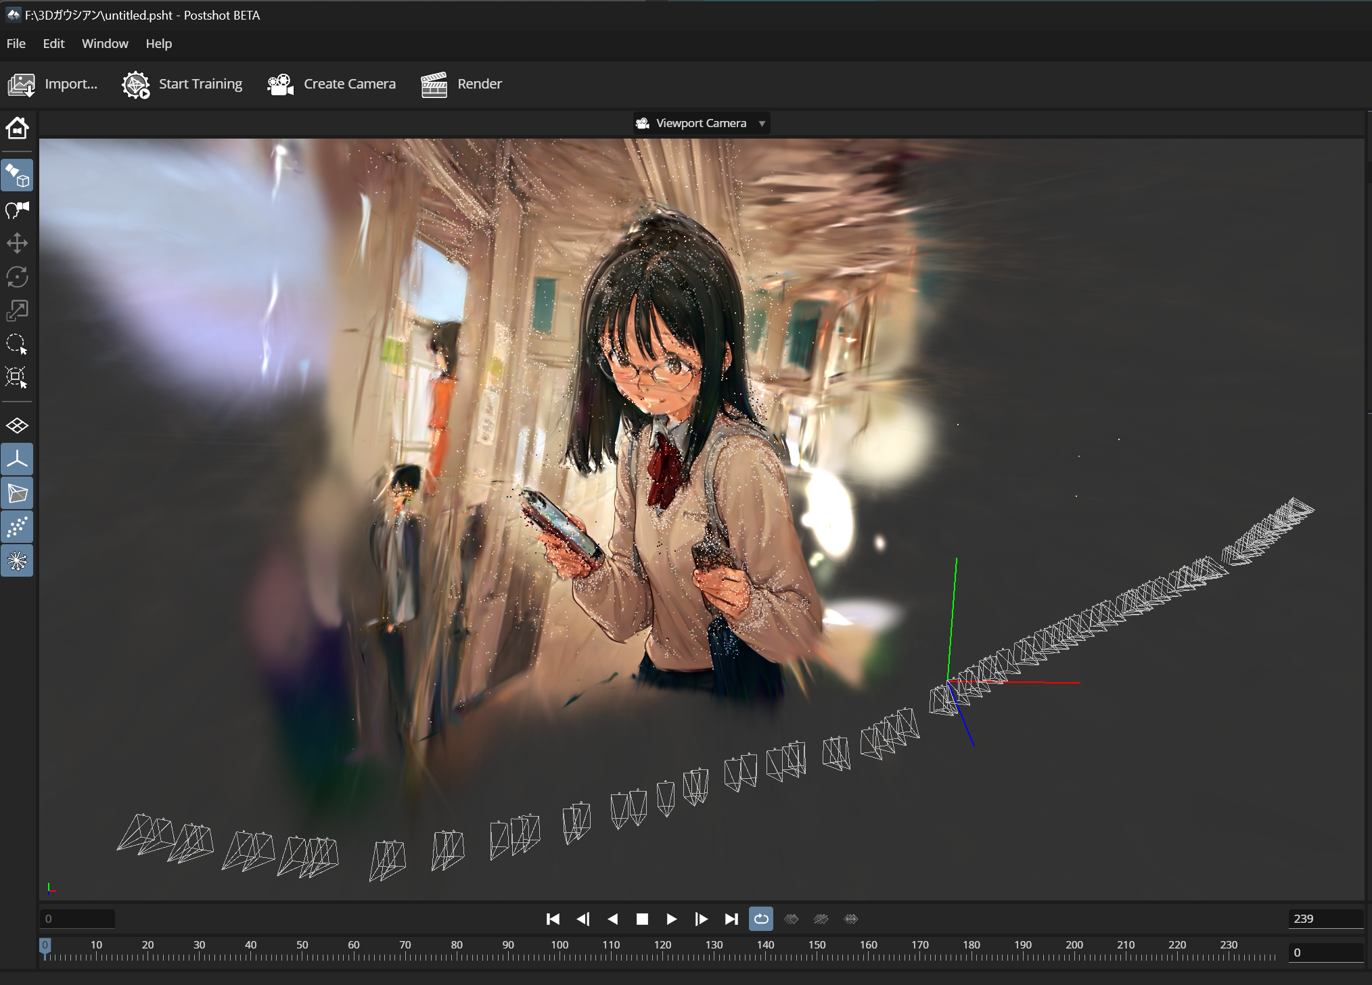Click Start Training text button
The image size is (1372, 985).
tap(200, 84)
